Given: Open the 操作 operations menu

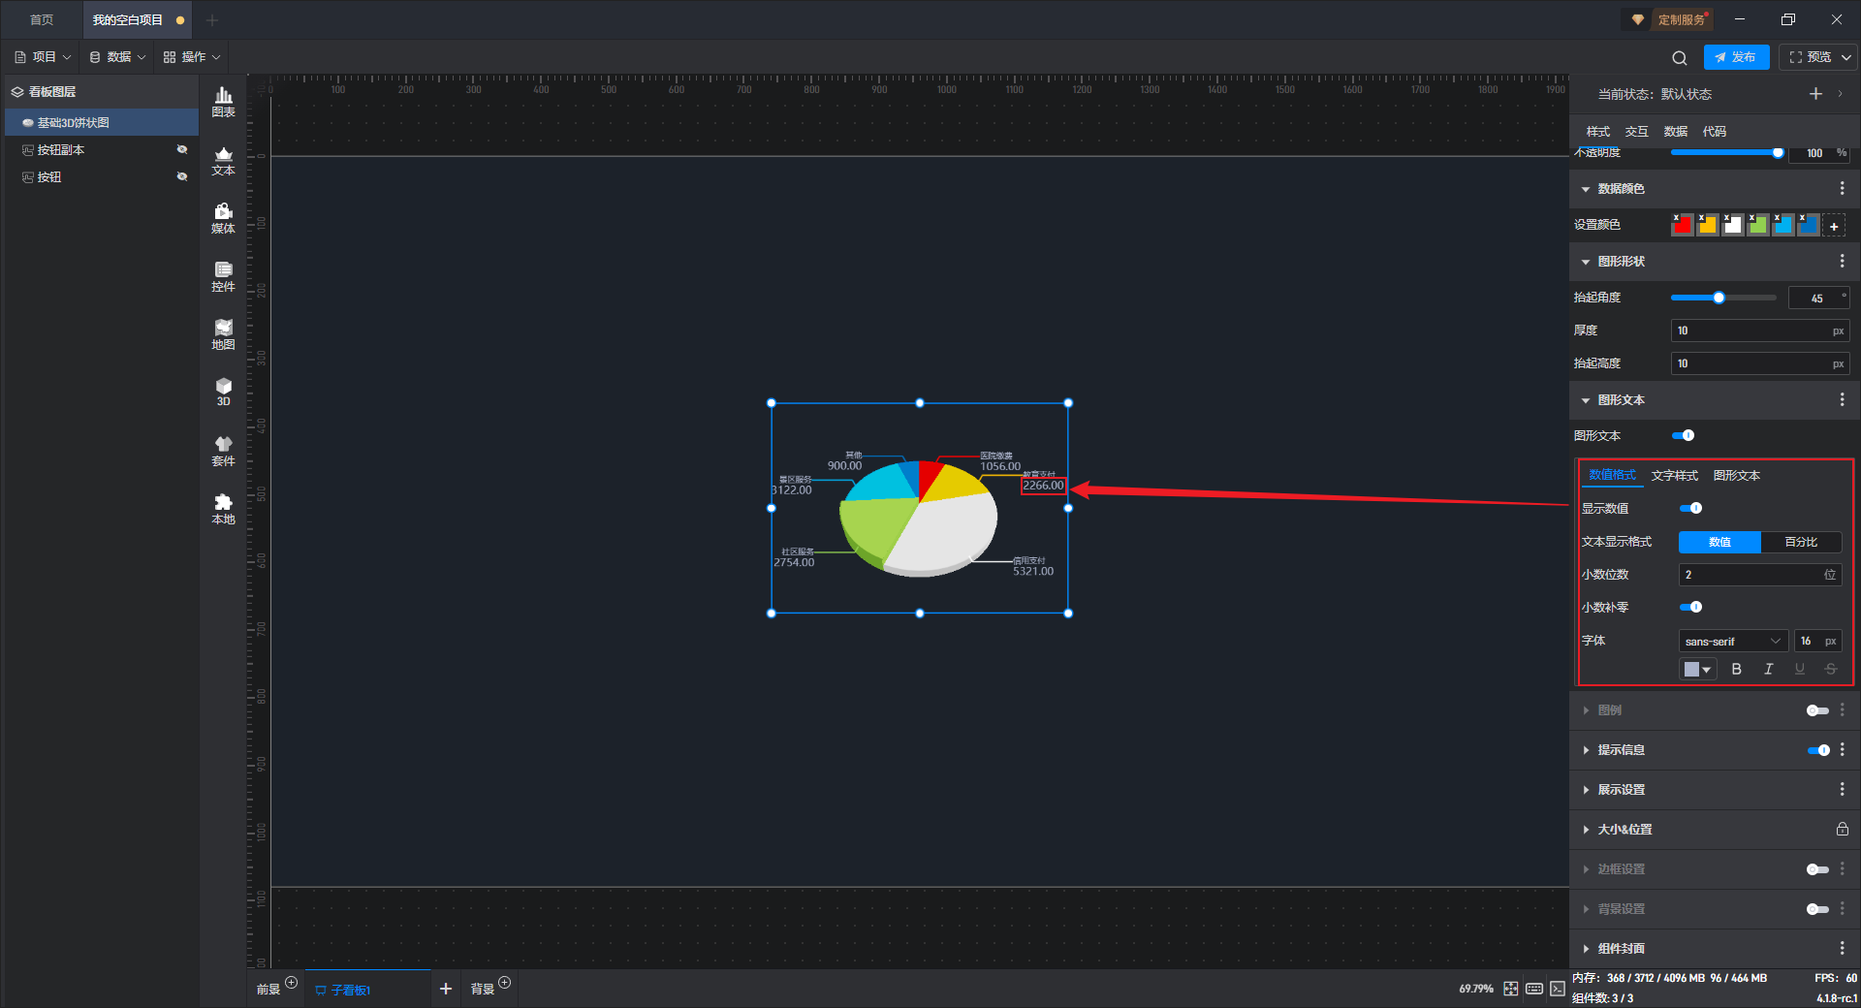Looking at the screenshot, I should coord(192,57).
